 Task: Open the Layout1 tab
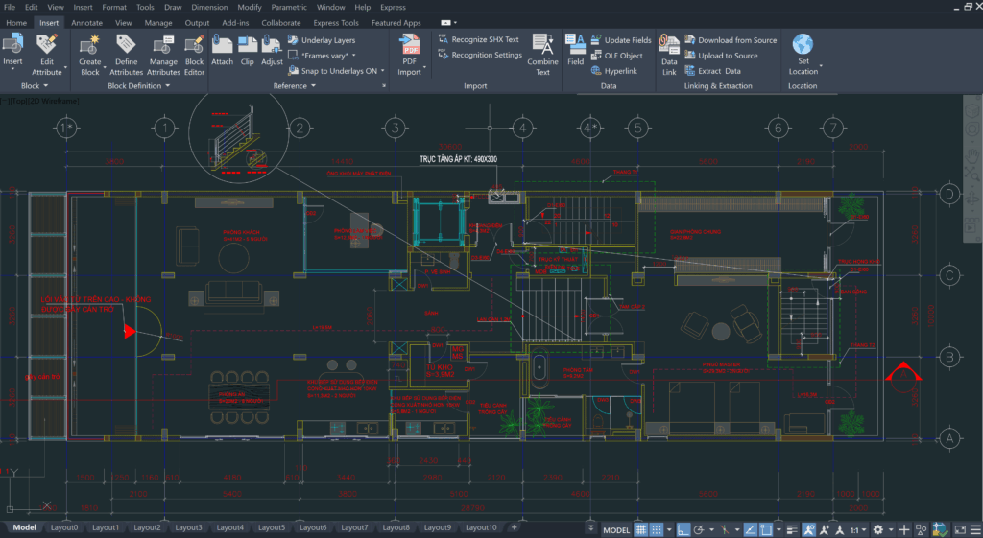click(x=106, y=527)
